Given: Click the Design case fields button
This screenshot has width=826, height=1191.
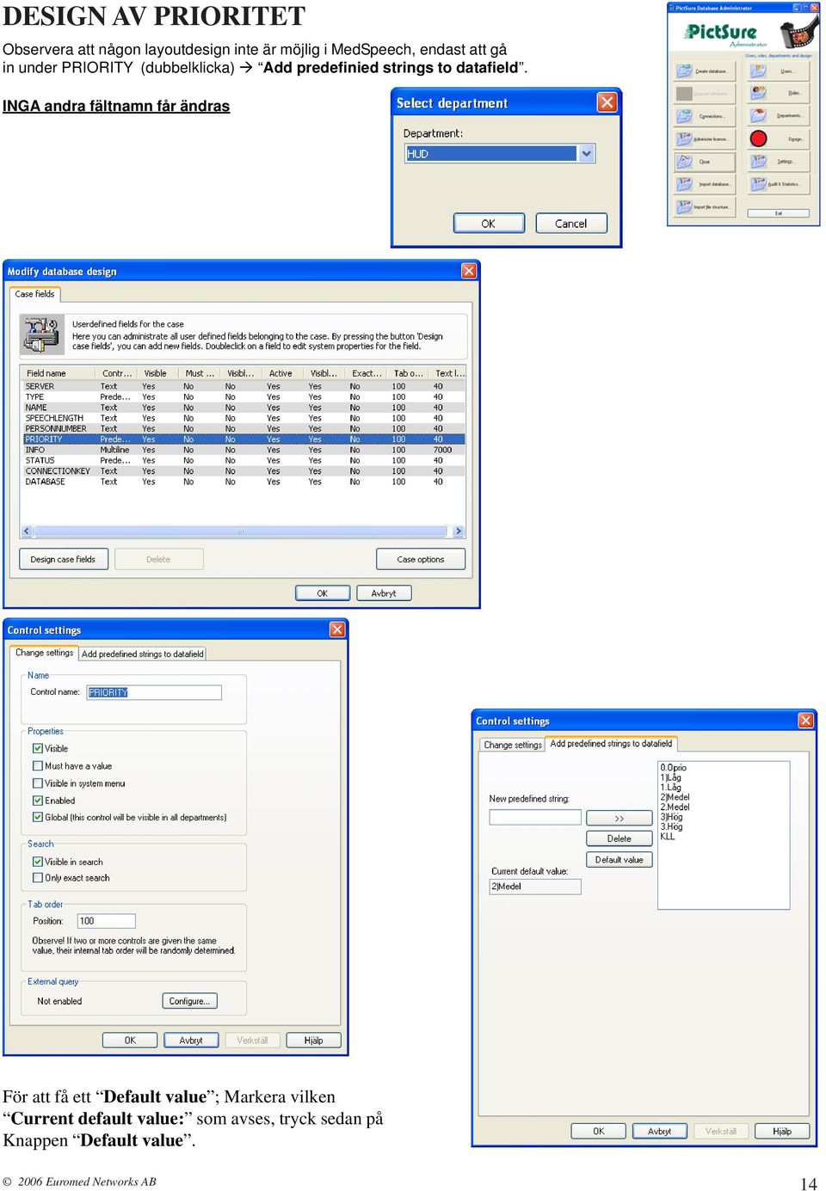Looking at the screenshot, I should click(63, 559).
